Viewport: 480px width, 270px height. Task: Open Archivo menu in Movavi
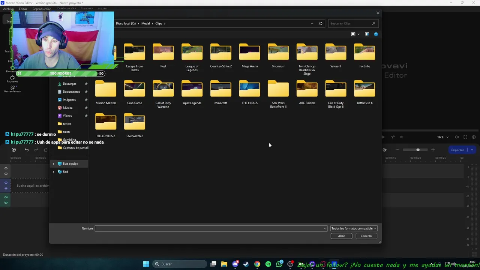click(8, 9)
